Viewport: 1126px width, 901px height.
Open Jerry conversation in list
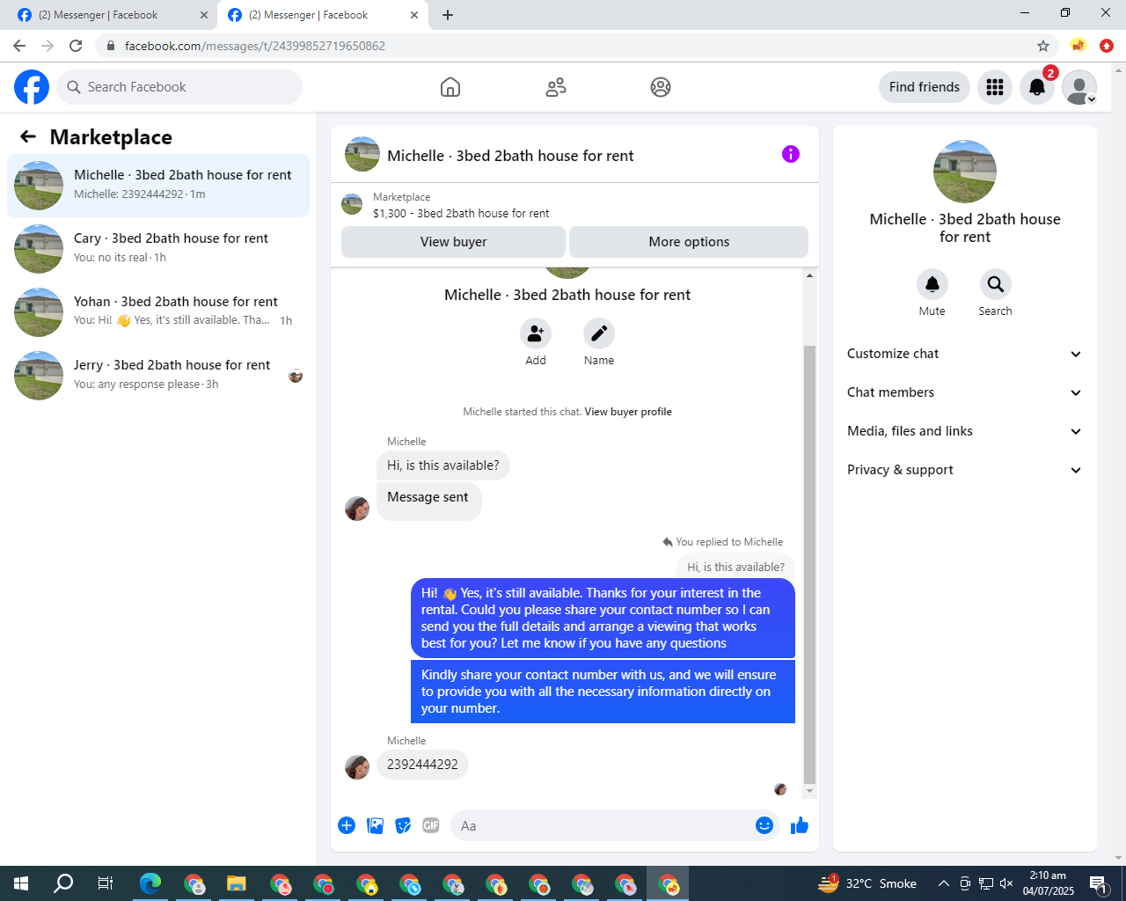158,376
